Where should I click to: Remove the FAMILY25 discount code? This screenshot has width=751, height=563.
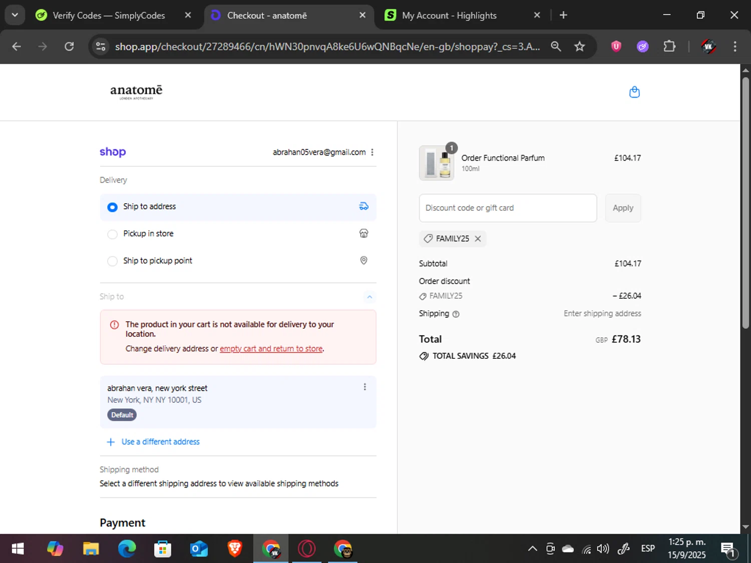point(478,239)
